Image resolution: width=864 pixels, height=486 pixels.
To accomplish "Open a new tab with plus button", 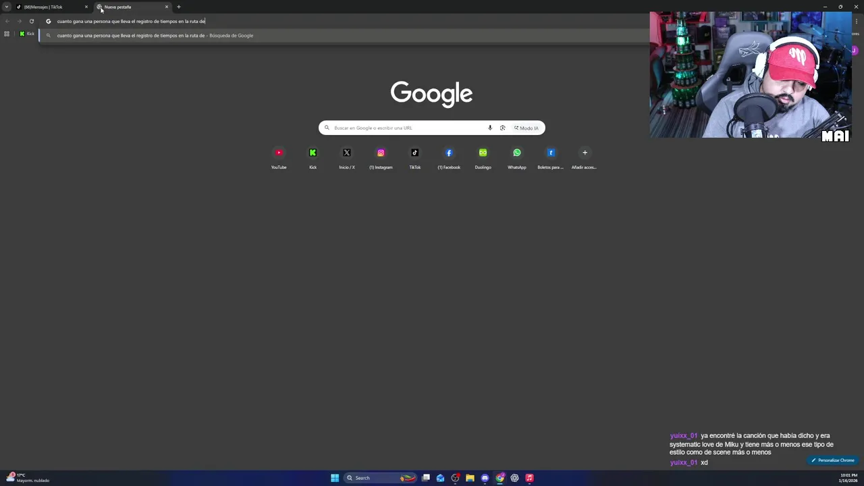I will (x=179, y=7).
